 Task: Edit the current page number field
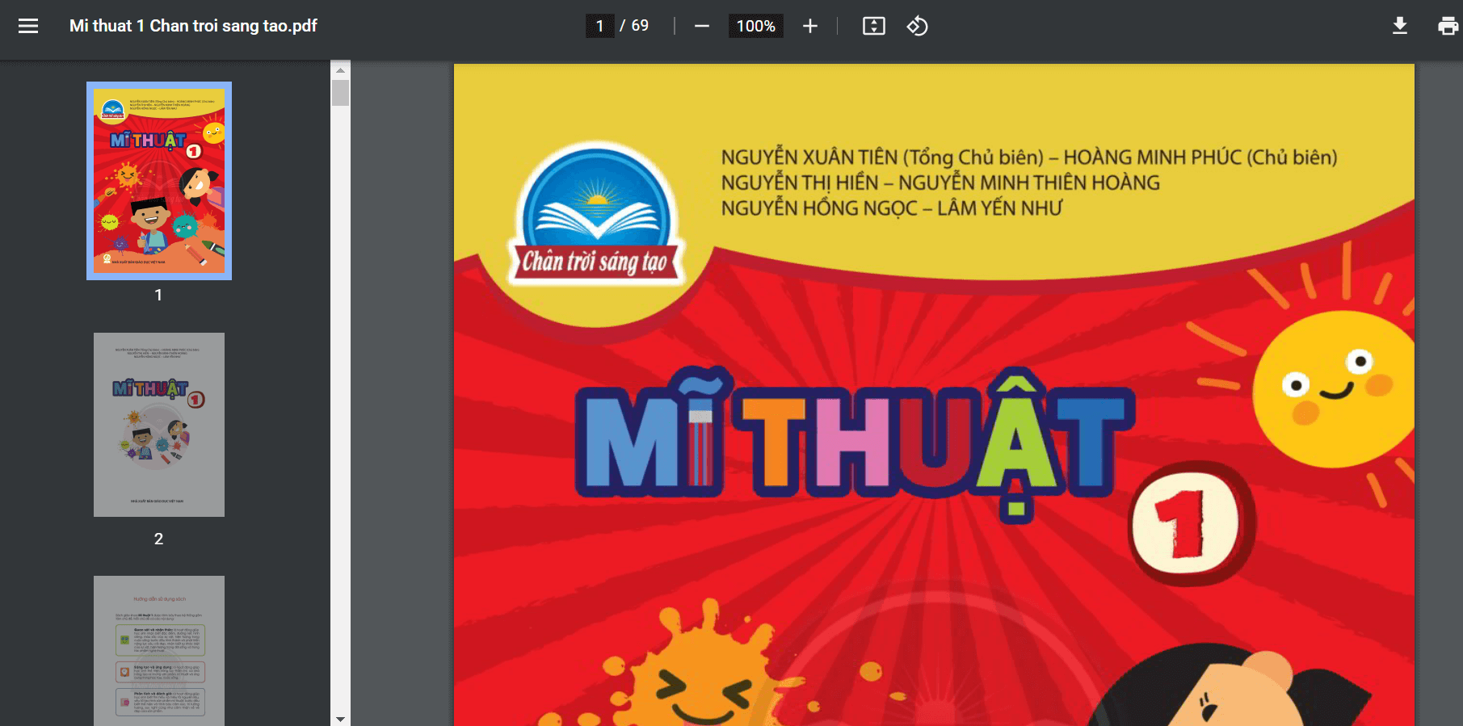599,26
